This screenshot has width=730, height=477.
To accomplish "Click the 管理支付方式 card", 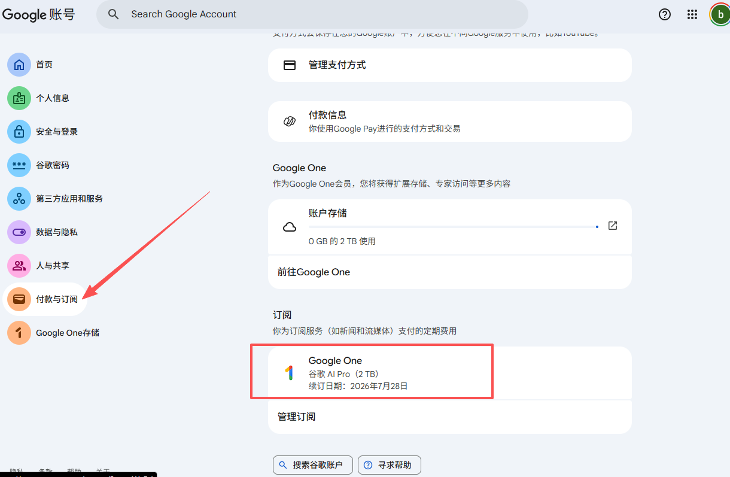I will 449,65.
